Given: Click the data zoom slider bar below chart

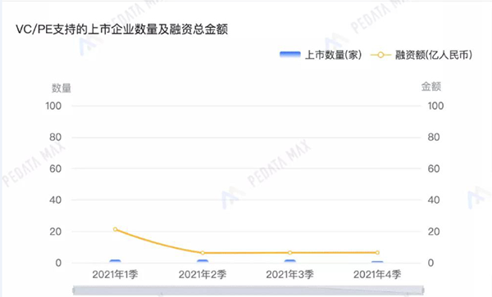Looking at the screenshot, I should 248,290.
